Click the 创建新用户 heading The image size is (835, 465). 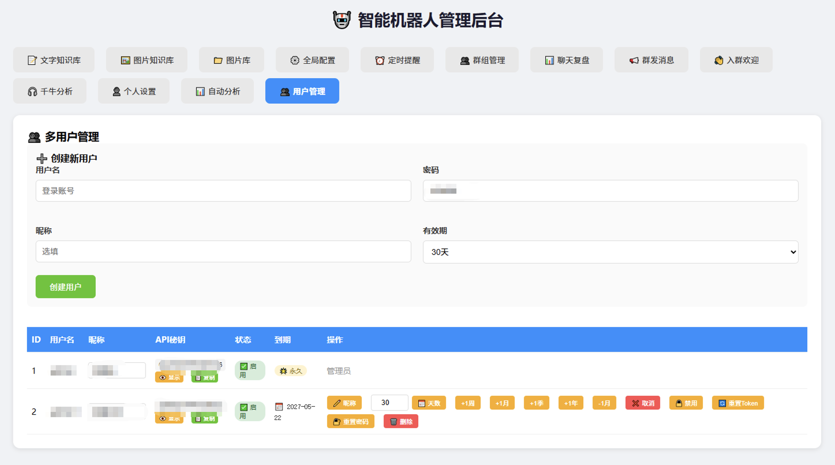(67, 159)
